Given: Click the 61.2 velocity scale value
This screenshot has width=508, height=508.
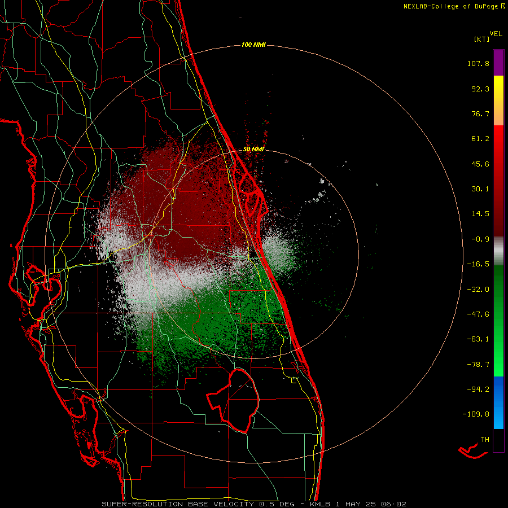Looking at the screenshot, I should click(480, 139).
